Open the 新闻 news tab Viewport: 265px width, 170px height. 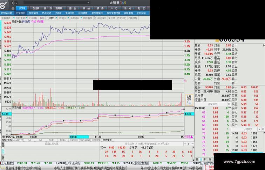tap(128, 8)
